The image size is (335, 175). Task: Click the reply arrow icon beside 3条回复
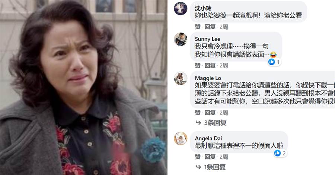(198, 123)
